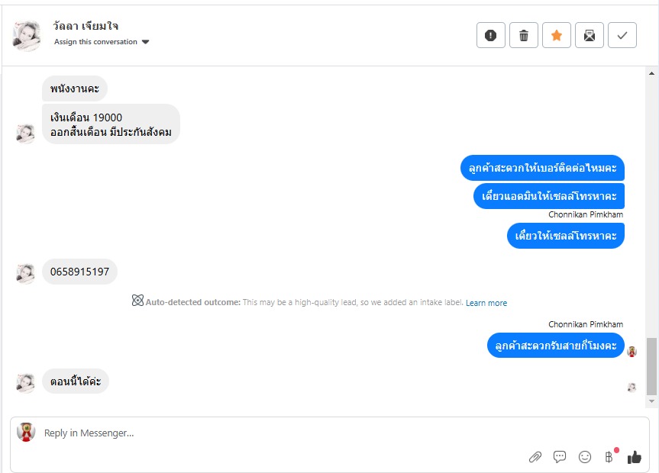Click the baht payment request icon
The height and width of the screenshot is (473, 659).
pyautogui.click(x=609, y=457)
